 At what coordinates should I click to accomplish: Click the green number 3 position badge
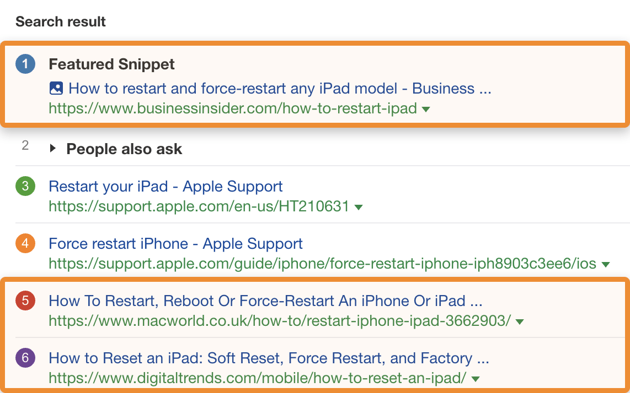click(x=25, y=187)
